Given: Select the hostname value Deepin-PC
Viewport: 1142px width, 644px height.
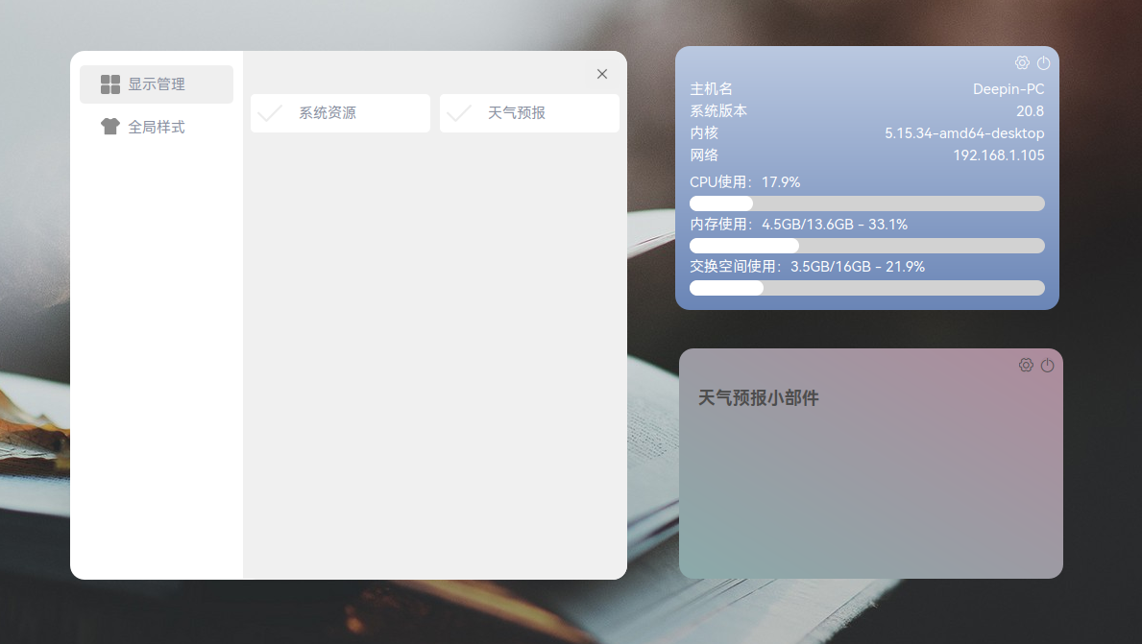Looking at the screenshot, I should point(1008,88).
